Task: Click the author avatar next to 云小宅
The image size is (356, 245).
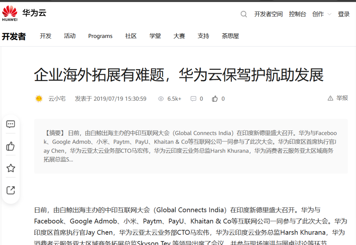Action: point(39,99)
